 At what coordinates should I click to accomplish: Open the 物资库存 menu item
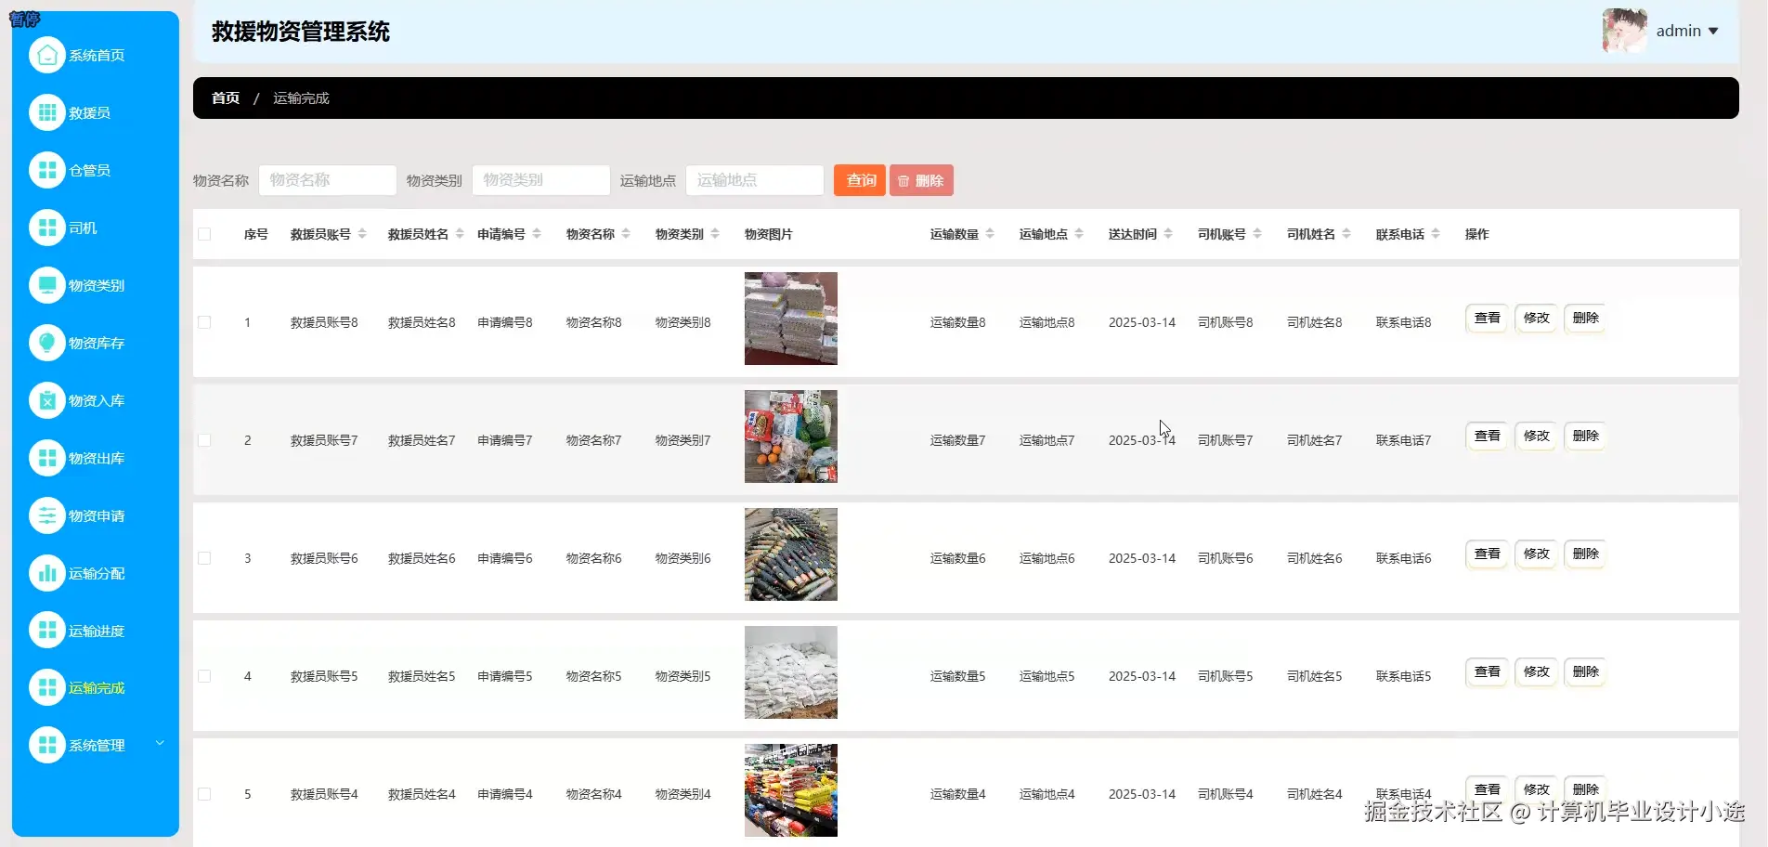pos(97,344)
